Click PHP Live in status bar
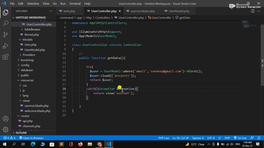 tap(163, 138)
